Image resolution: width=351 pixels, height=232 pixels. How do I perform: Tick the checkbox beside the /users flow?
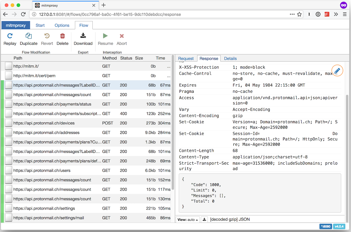(x=8, y=170)
